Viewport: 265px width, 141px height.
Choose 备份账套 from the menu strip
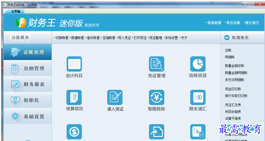click(x=93, y=38)
